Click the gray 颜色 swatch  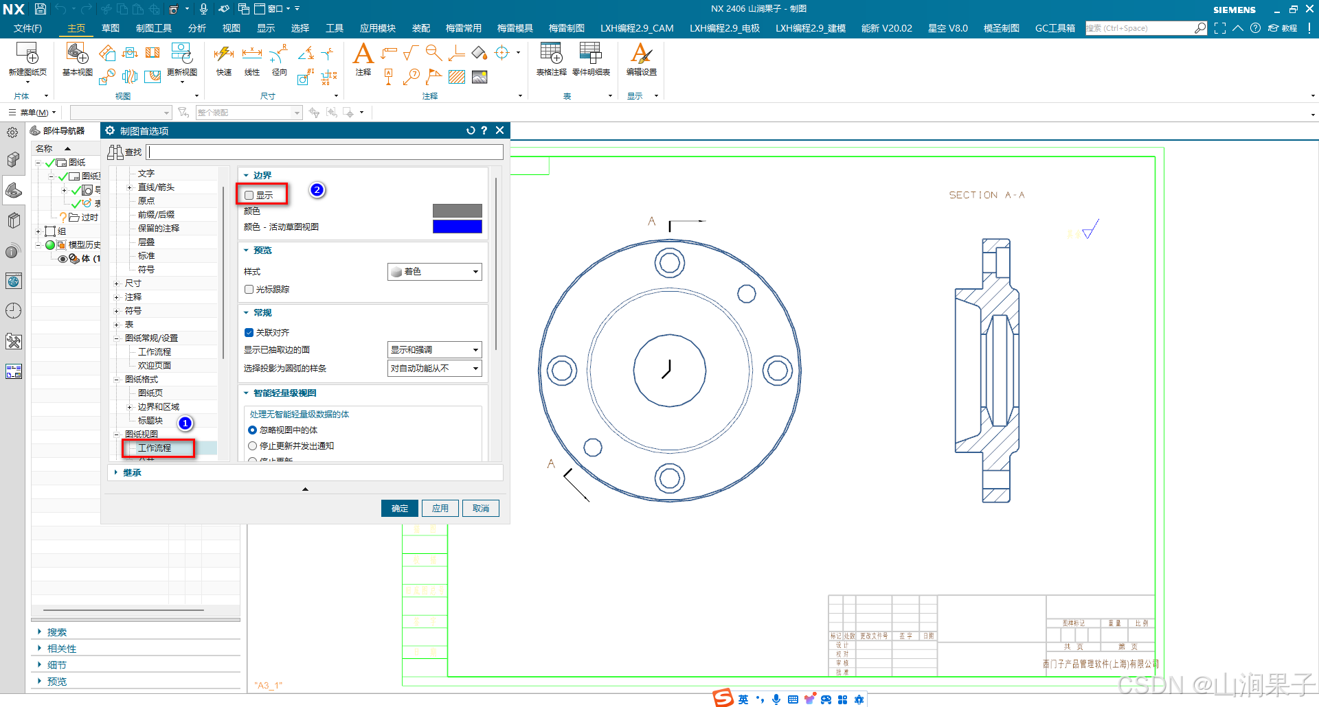coord(458,211)
